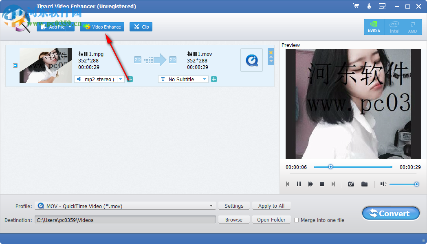The image size is (427, 244).
Task: Expand the No Subtitle dropdown
Action: [205, 79]
